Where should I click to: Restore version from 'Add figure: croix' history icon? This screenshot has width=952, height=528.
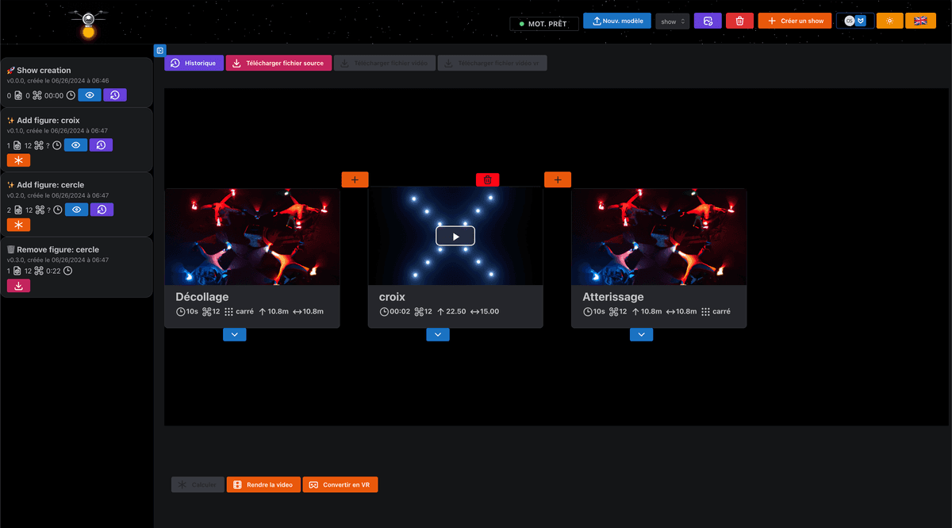point(101,145)
